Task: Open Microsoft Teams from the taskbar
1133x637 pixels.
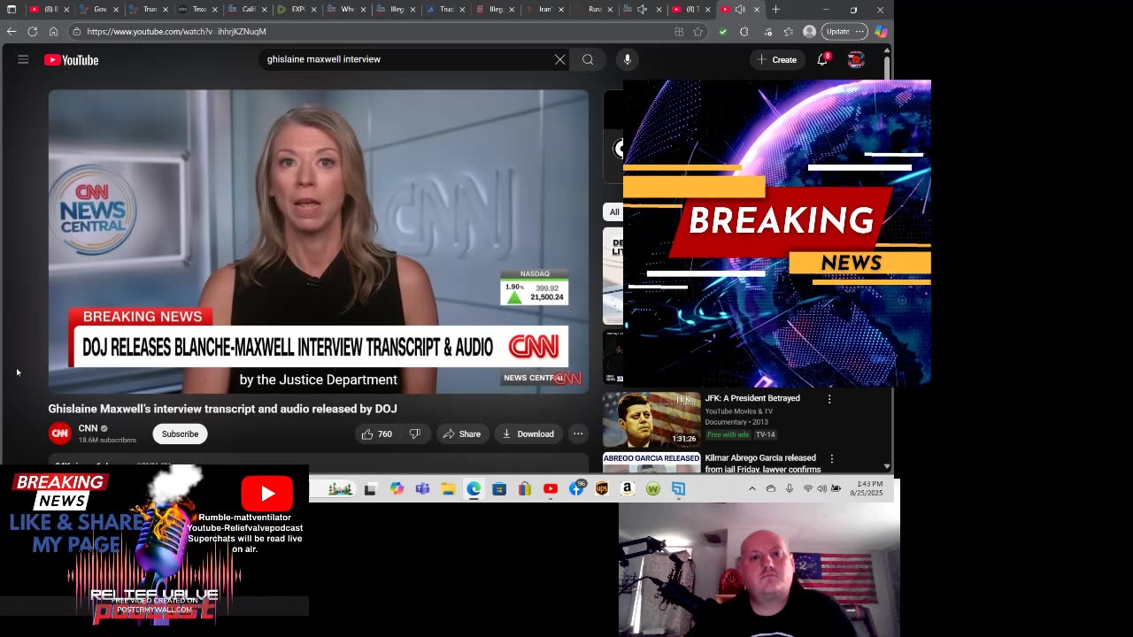Action: pos(422,489)
